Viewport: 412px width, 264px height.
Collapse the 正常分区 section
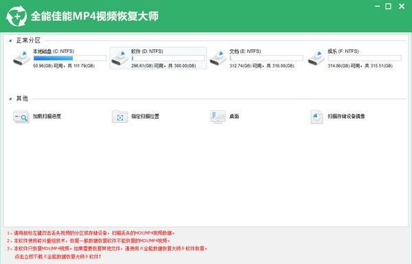click(x=10, y=40)
